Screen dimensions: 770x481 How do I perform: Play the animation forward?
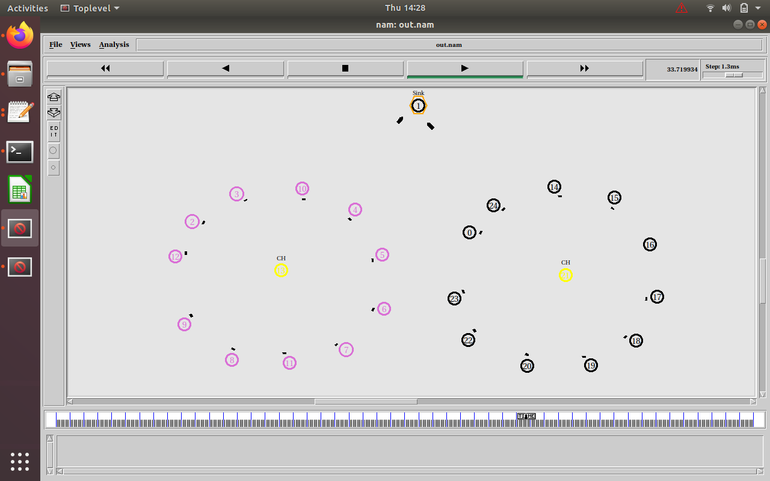point(465,69)
